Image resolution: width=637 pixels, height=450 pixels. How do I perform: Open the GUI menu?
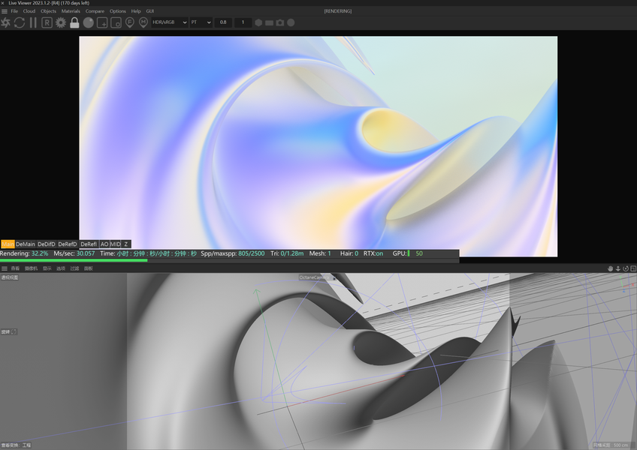pyautogui.click(x=150, y=11)
